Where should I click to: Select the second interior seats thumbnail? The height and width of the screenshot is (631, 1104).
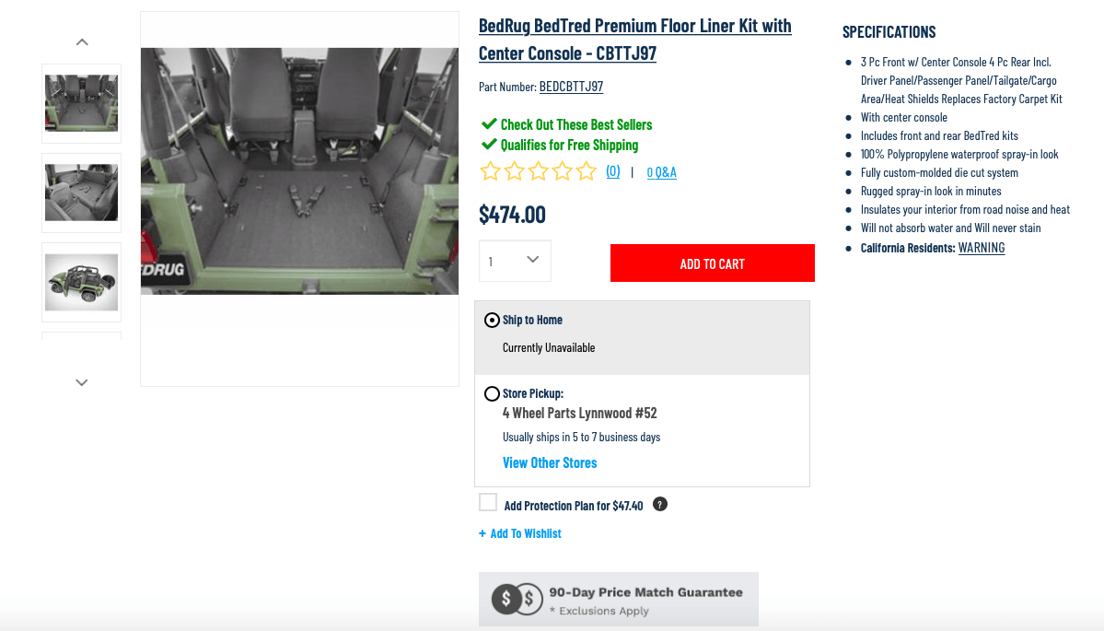click(82, 193)
